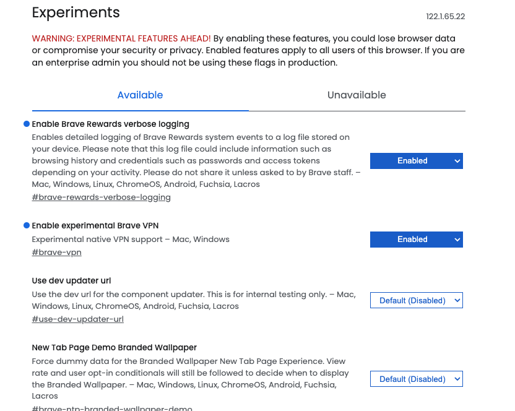Open the #use-dev-updater-url link
Screen dimensions: 515x411
[77, 319]
